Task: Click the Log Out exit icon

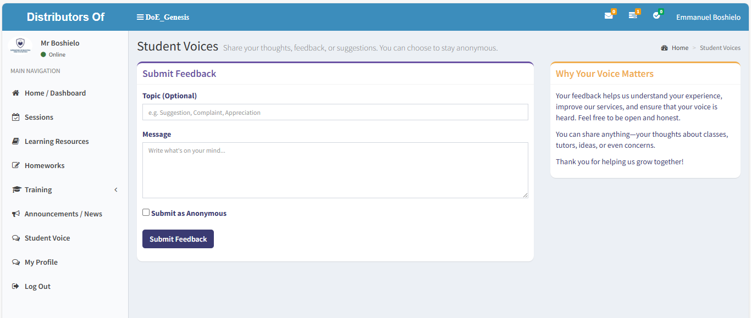Action: (16, 287)
